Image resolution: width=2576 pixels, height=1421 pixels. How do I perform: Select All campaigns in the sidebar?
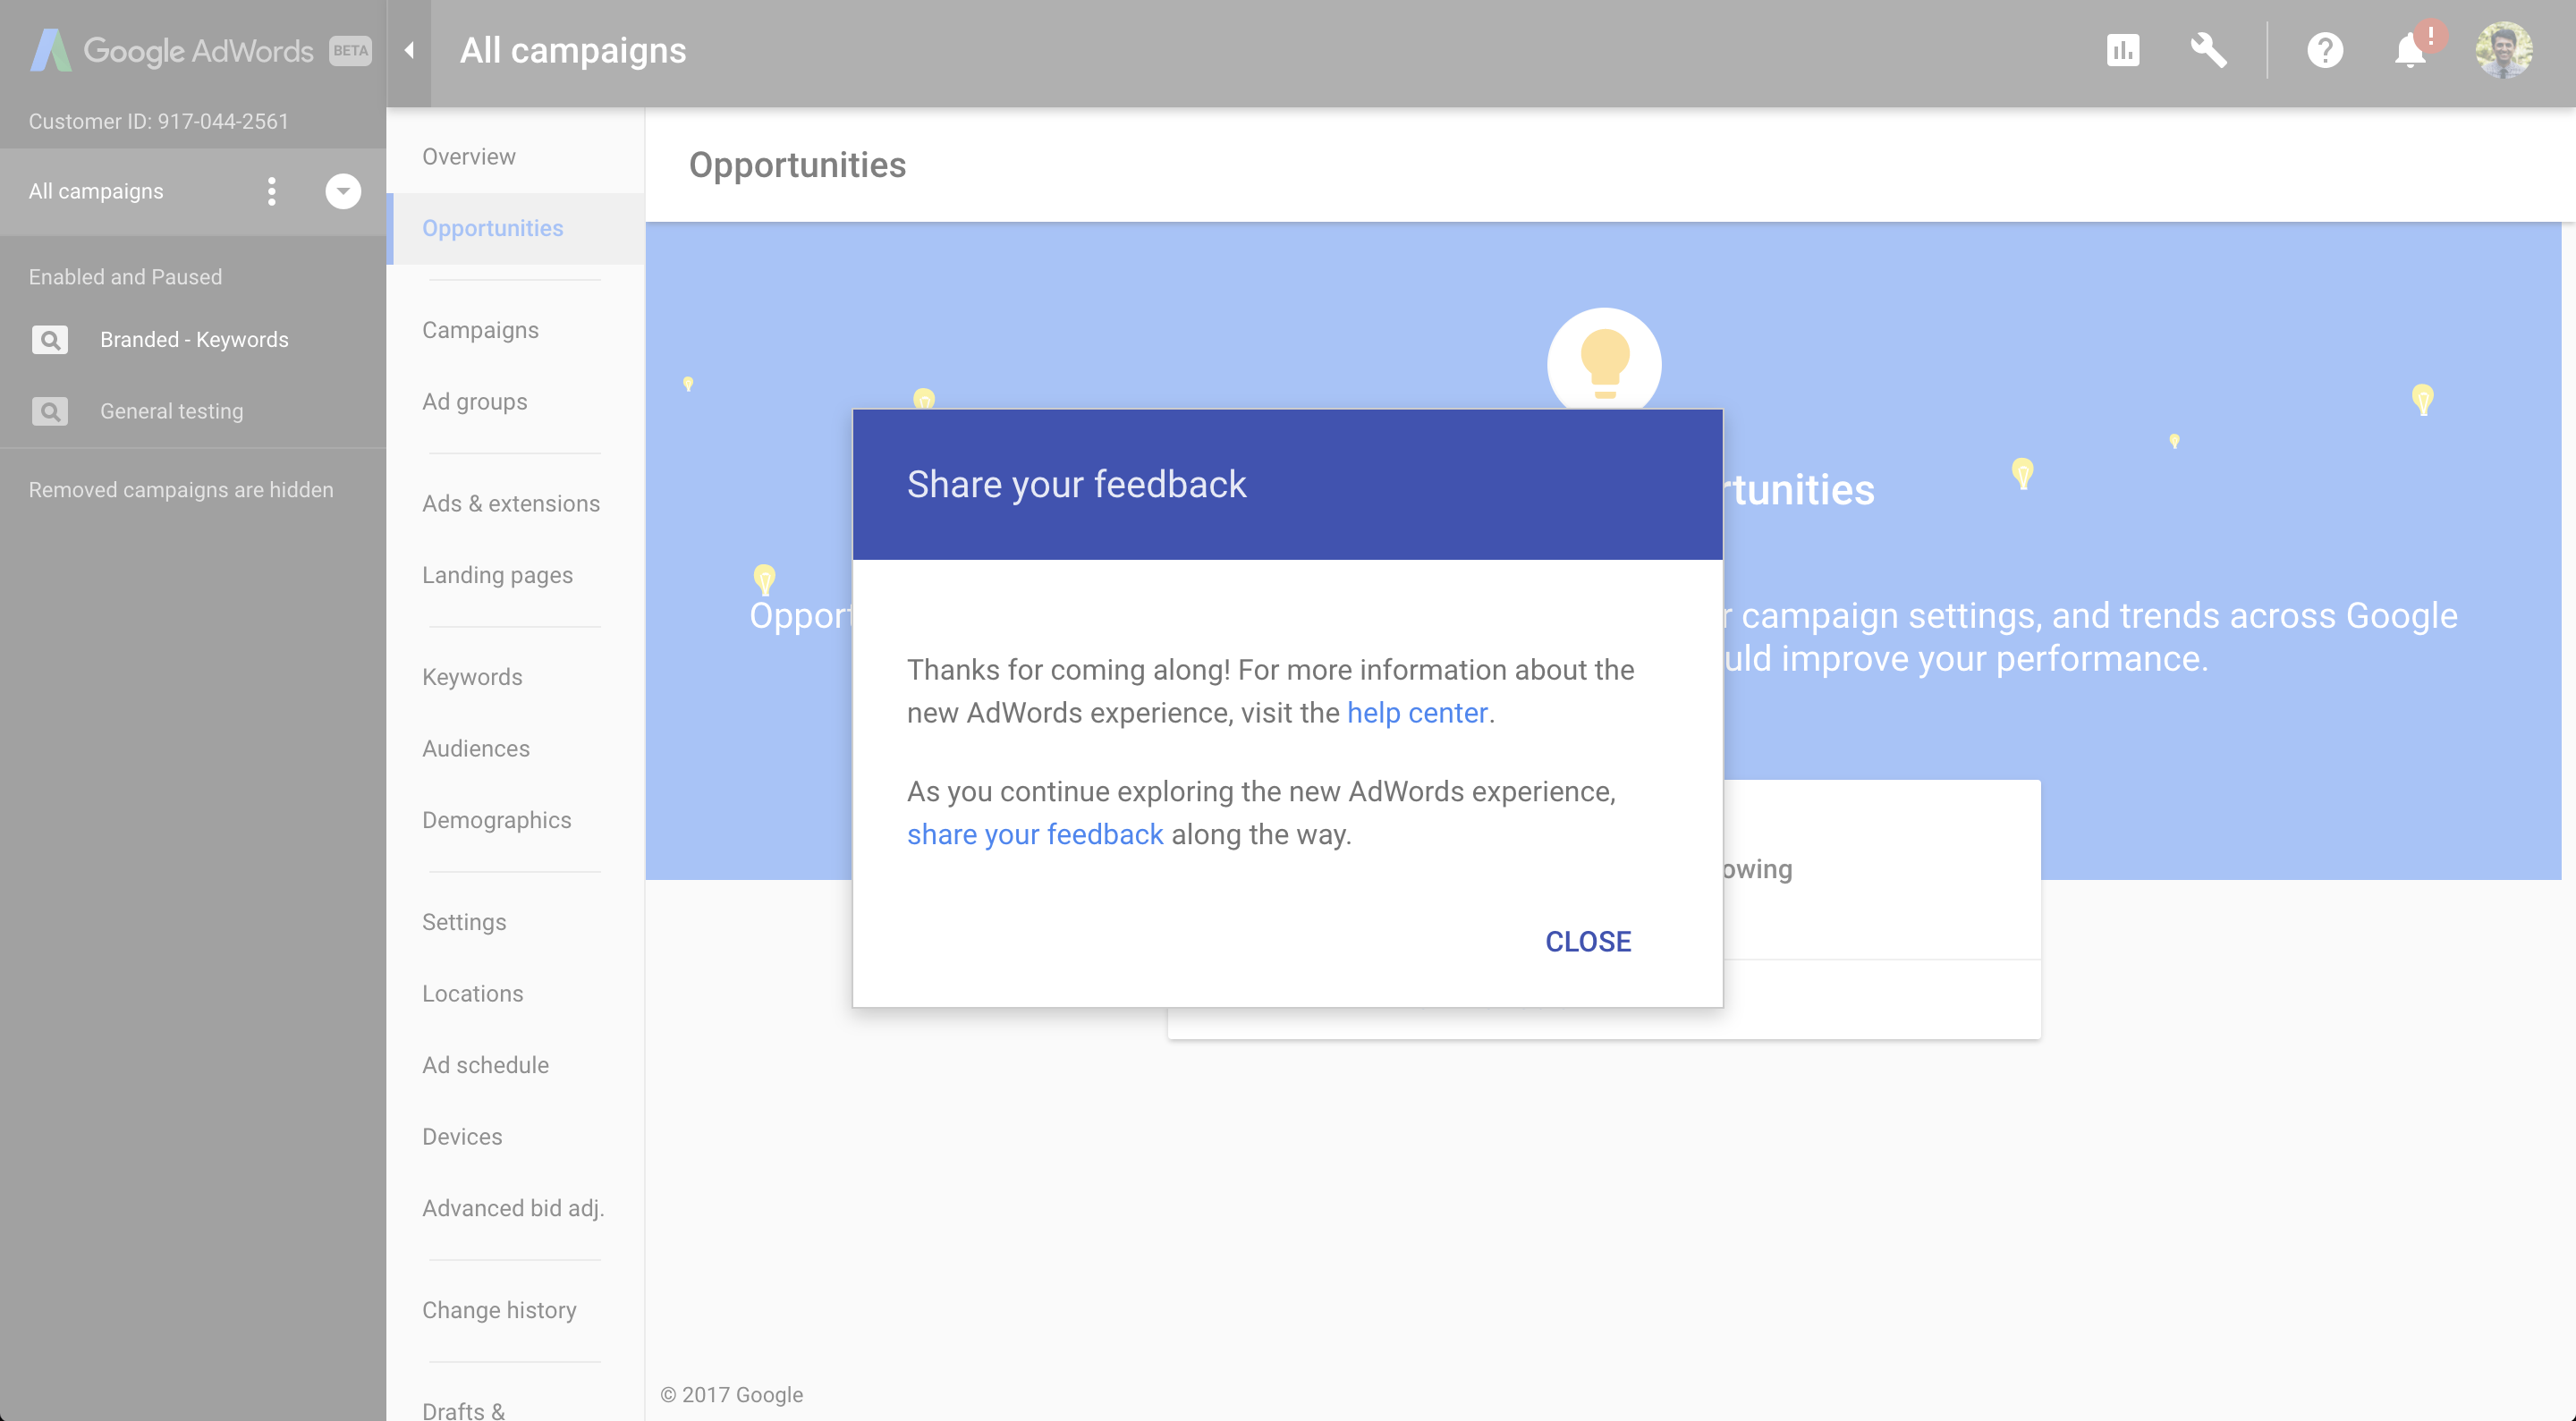[96, 191]
